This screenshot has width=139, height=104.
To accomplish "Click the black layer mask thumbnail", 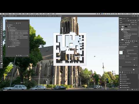I will pos(126,27).
